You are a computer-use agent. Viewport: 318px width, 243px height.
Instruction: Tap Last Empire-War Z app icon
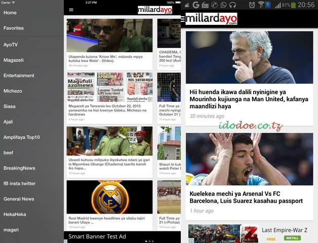pos(250,233)
